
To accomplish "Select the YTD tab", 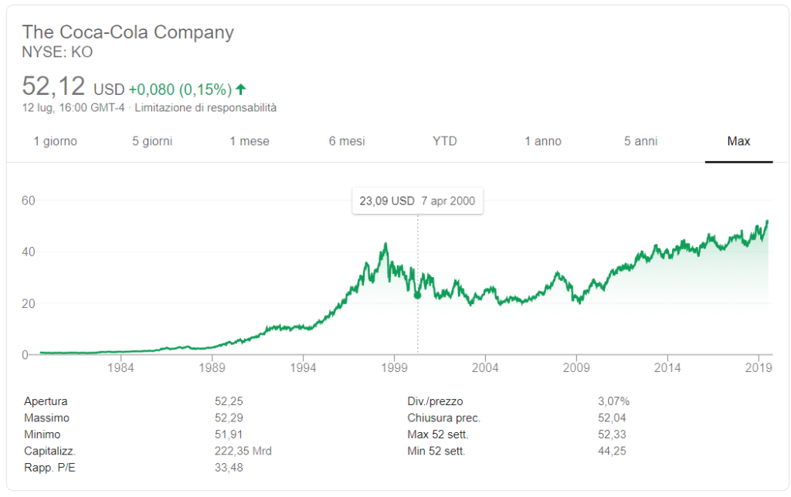I will (444, 141).
